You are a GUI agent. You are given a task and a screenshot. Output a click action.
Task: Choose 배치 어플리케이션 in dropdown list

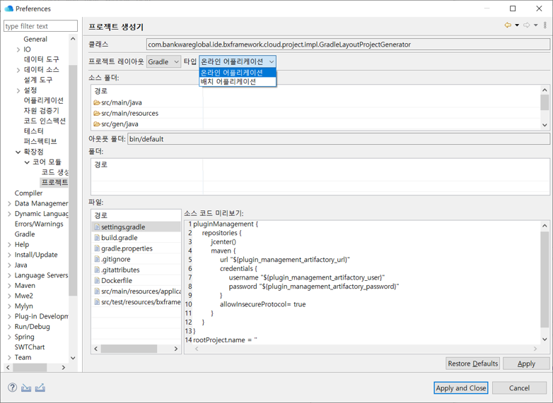click(238, 82)
